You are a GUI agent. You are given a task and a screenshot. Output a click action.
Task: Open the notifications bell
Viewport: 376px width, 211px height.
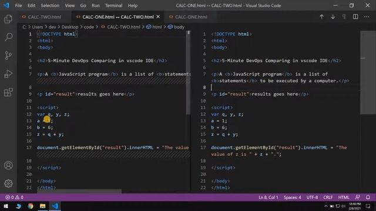point(368,198)
